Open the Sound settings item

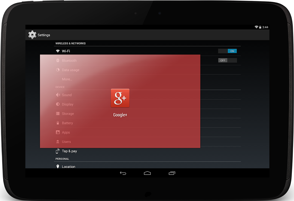click(147, 95)
